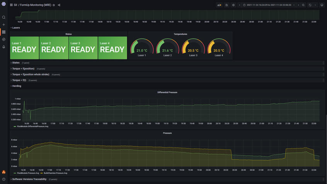Expand the Torque = f(position) row
The width and height of the screenshot is (327, 184).
pos(23,69)
